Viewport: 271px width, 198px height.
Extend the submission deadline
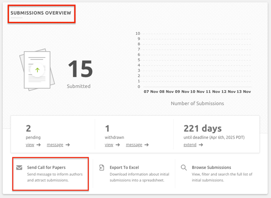(190, 145)
